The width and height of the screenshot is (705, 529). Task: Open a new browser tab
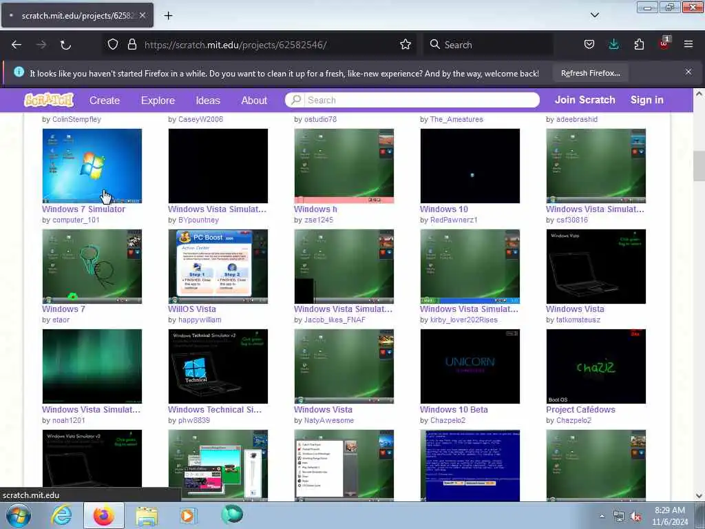168,16
